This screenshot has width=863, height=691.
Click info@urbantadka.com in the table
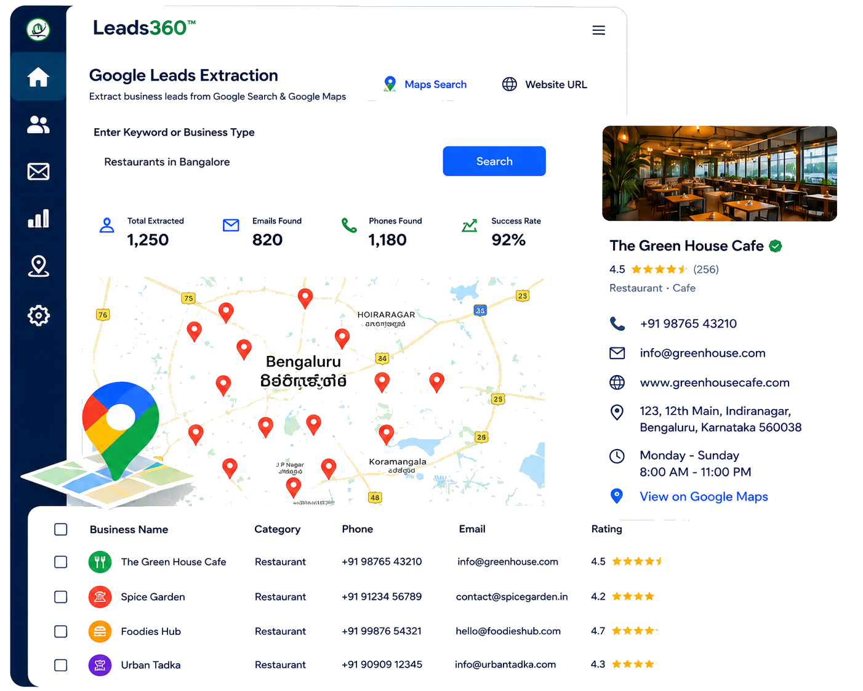point(505,665)
